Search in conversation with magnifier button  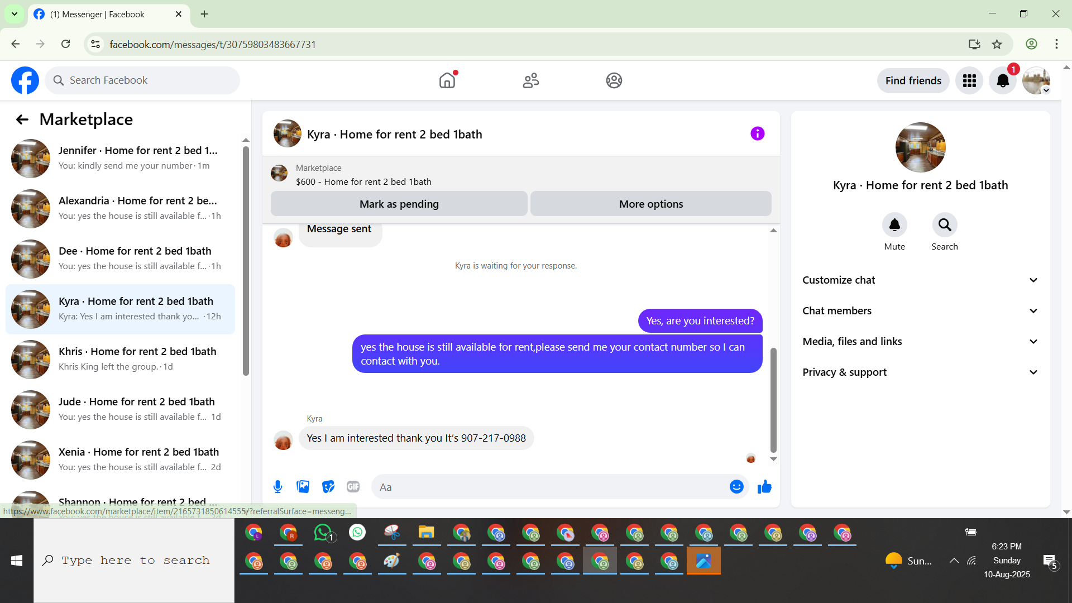945,225
